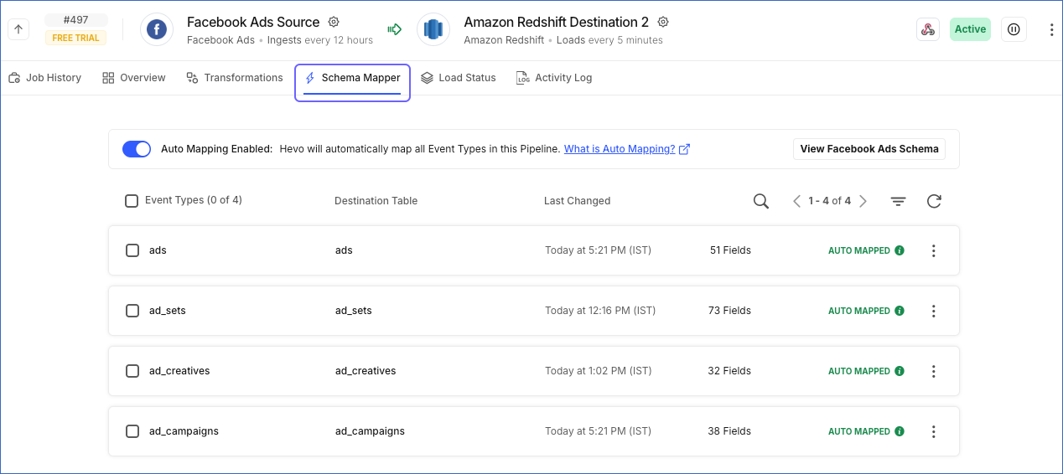Click the Facebook Ads source logo

coord(157,30)
